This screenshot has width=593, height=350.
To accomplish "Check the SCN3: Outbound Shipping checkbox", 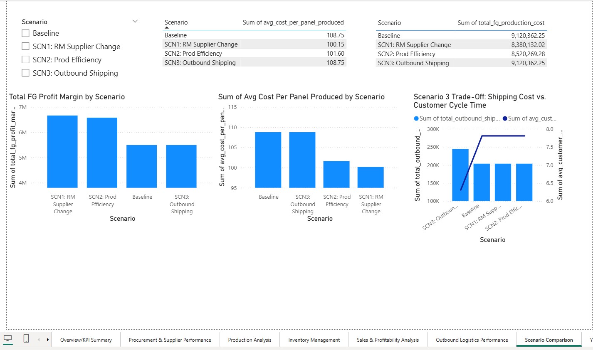I will pyautogui.click(x=25, y=73).
